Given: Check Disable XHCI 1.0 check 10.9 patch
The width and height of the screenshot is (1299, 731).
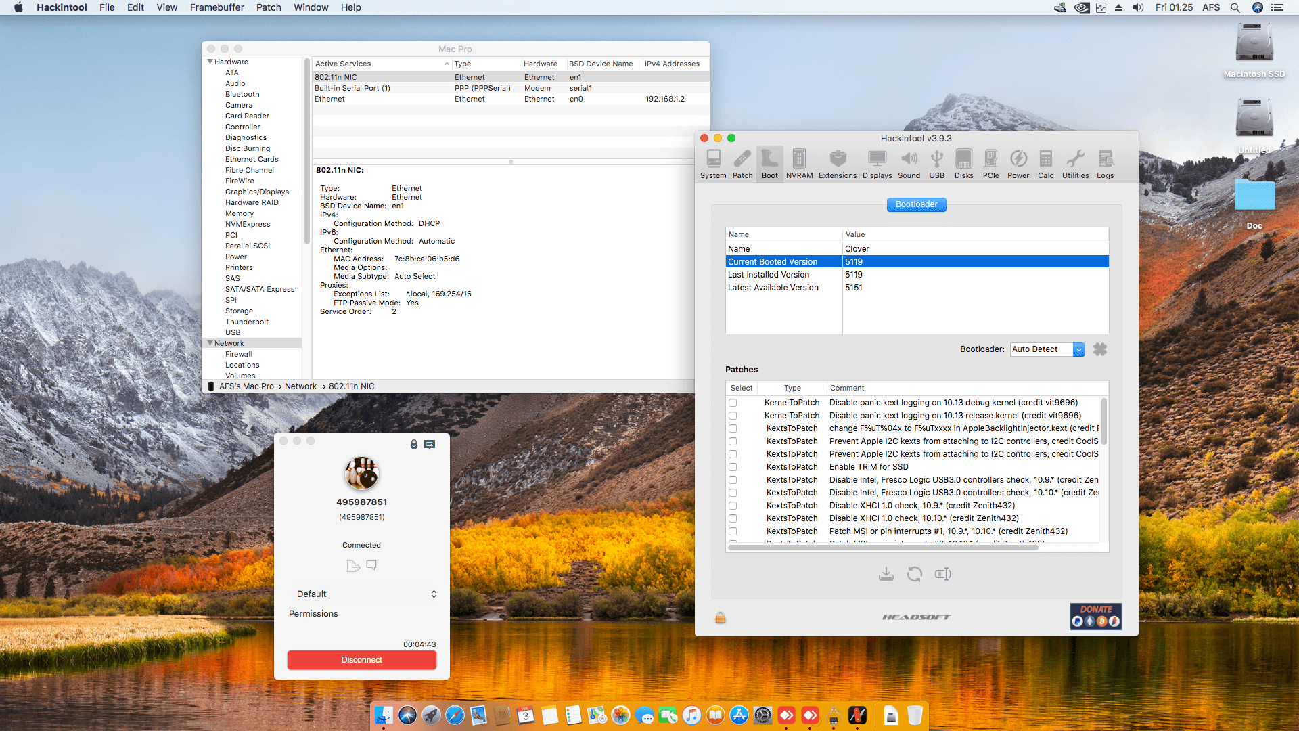Looking at the screenshot, I should coord(733,506).
